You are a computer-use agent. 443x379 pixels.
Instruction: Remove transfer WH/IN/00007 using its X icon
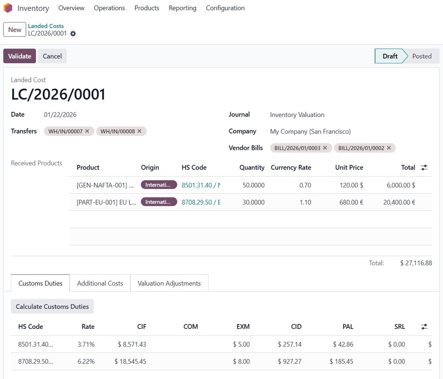(x=87, y=131)
